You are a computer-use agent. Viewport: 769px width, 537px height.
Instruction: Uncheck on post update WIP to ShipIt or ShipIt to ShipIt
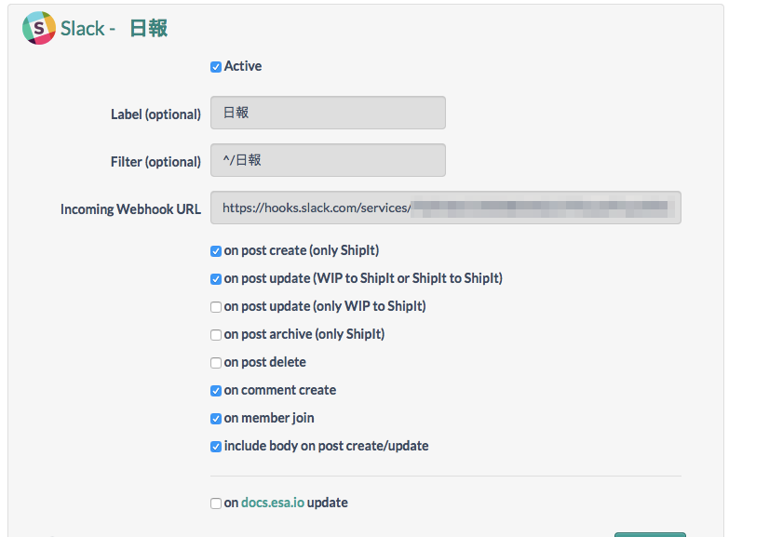tap(216, 279)
